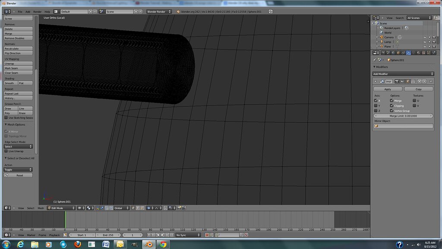Screen dimensions: 442x249
Task: Open the World properties tab icon
Action: click(393, 53)
